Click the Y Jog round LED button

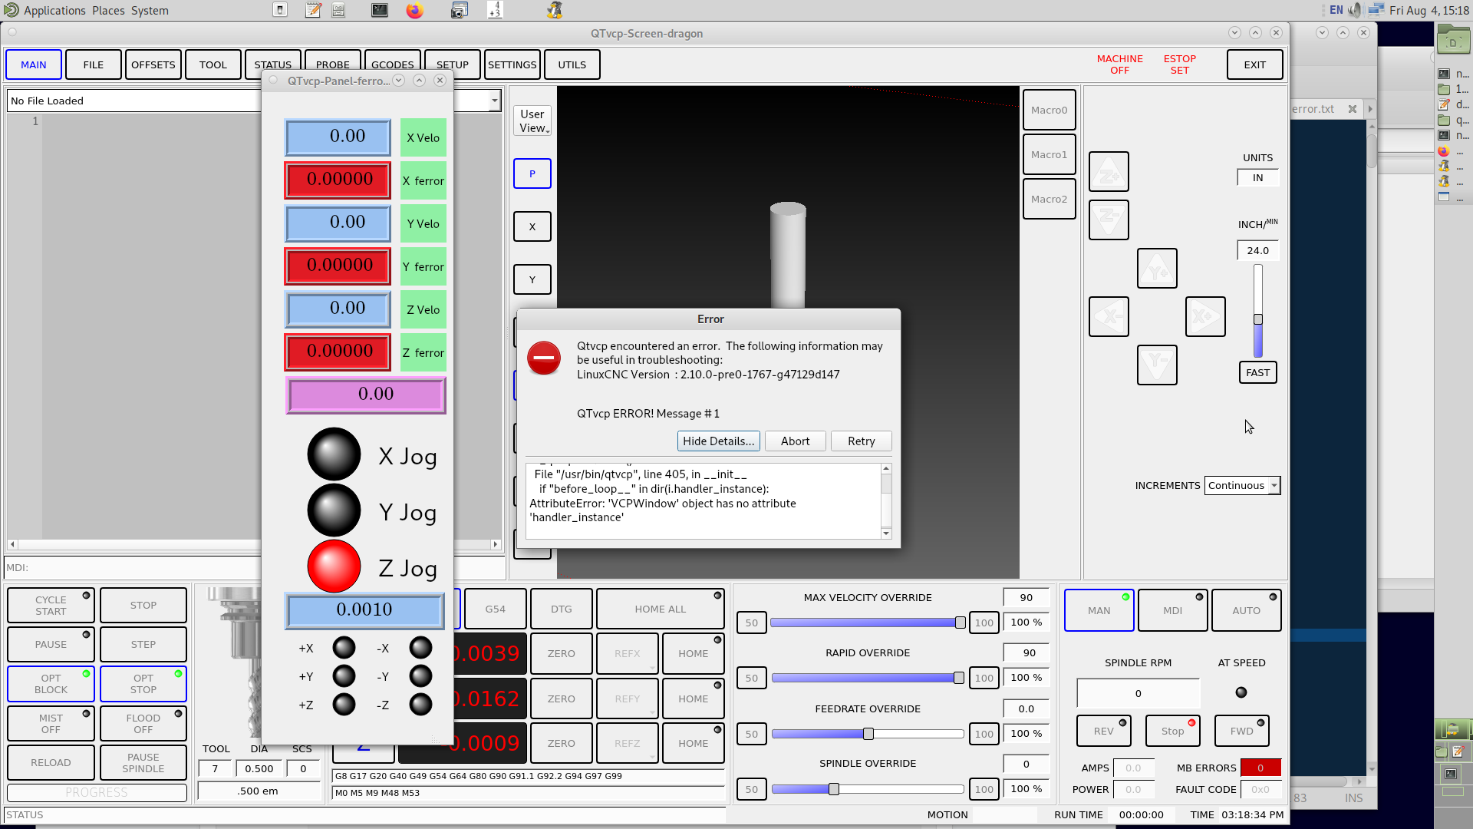point(334,510)
